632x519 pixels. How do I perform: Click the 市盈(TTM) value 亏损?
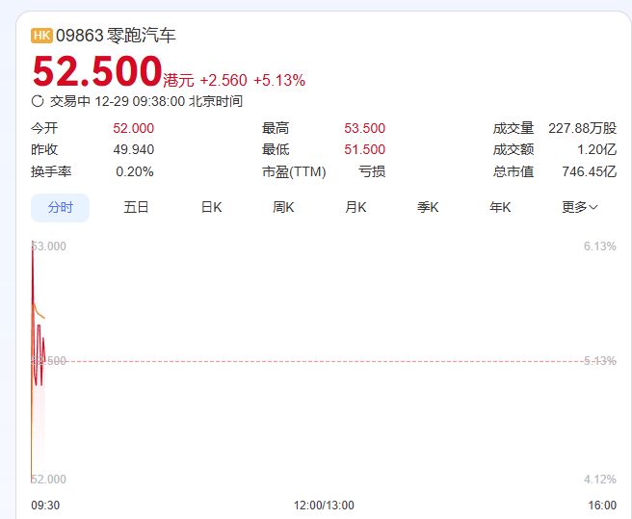[x=372, y=171]
